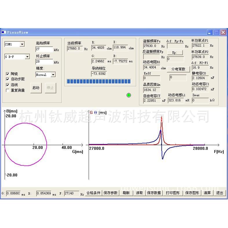This screenshot has width=228, height=228.
Task: Open the COM1 port dropdown
Action: (x=22, y=44)
